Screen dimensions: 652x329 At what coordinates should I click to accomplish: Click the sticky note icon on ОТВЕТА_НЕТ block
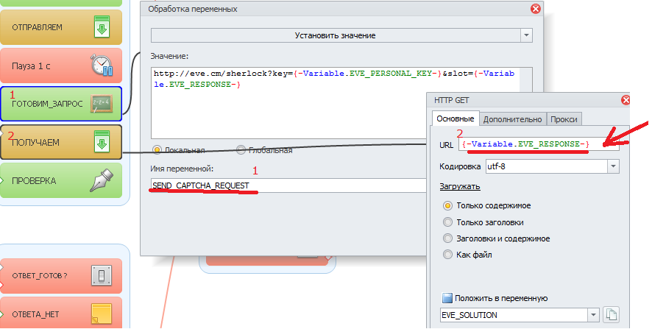click(101, 314)
